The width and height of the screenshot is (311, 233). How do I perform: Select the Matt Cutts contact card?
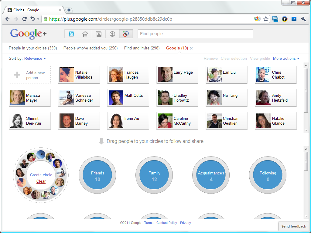(x=128, y=98)
